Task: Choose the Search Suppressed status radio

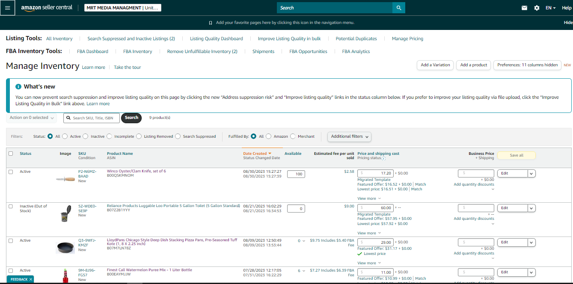Action: point(178,136)
